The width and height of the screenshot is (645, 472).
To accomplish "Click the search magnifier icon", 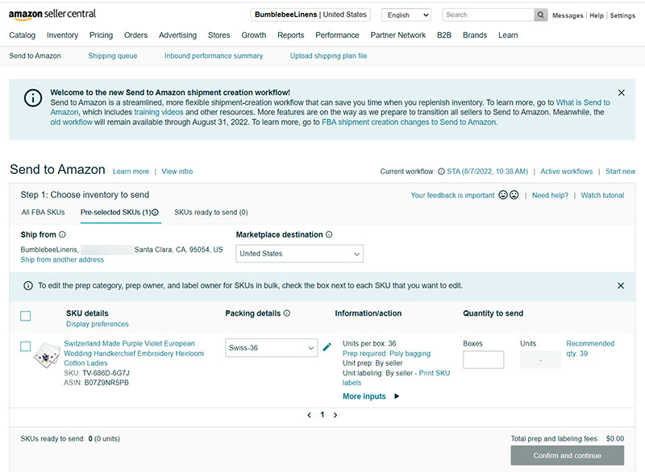I will tap(540, 14).
